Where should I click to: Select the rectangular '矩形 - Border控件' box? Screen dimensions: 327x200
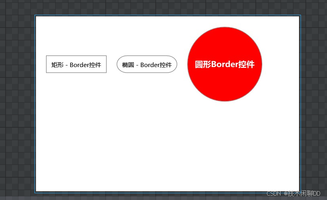[76, 64]
